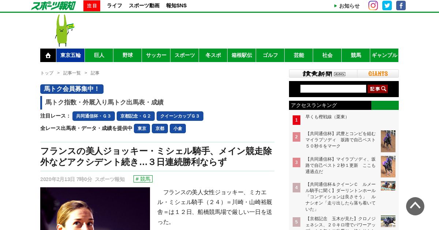Go to 冬スポ section
The height and width of the screenshot is (230, 439).
[x=213, y=55]
